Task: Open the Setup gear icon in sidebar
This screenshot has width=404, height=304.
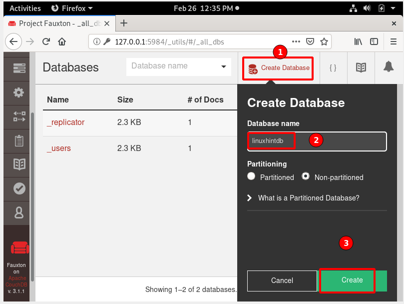Action: pos(19,92)
